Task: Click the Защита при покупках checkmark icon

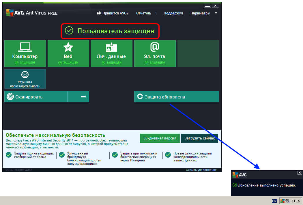Action: 115,155
